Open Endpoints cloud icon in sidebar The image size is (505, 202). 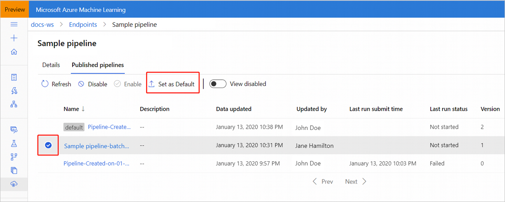[x=14, y=184]
